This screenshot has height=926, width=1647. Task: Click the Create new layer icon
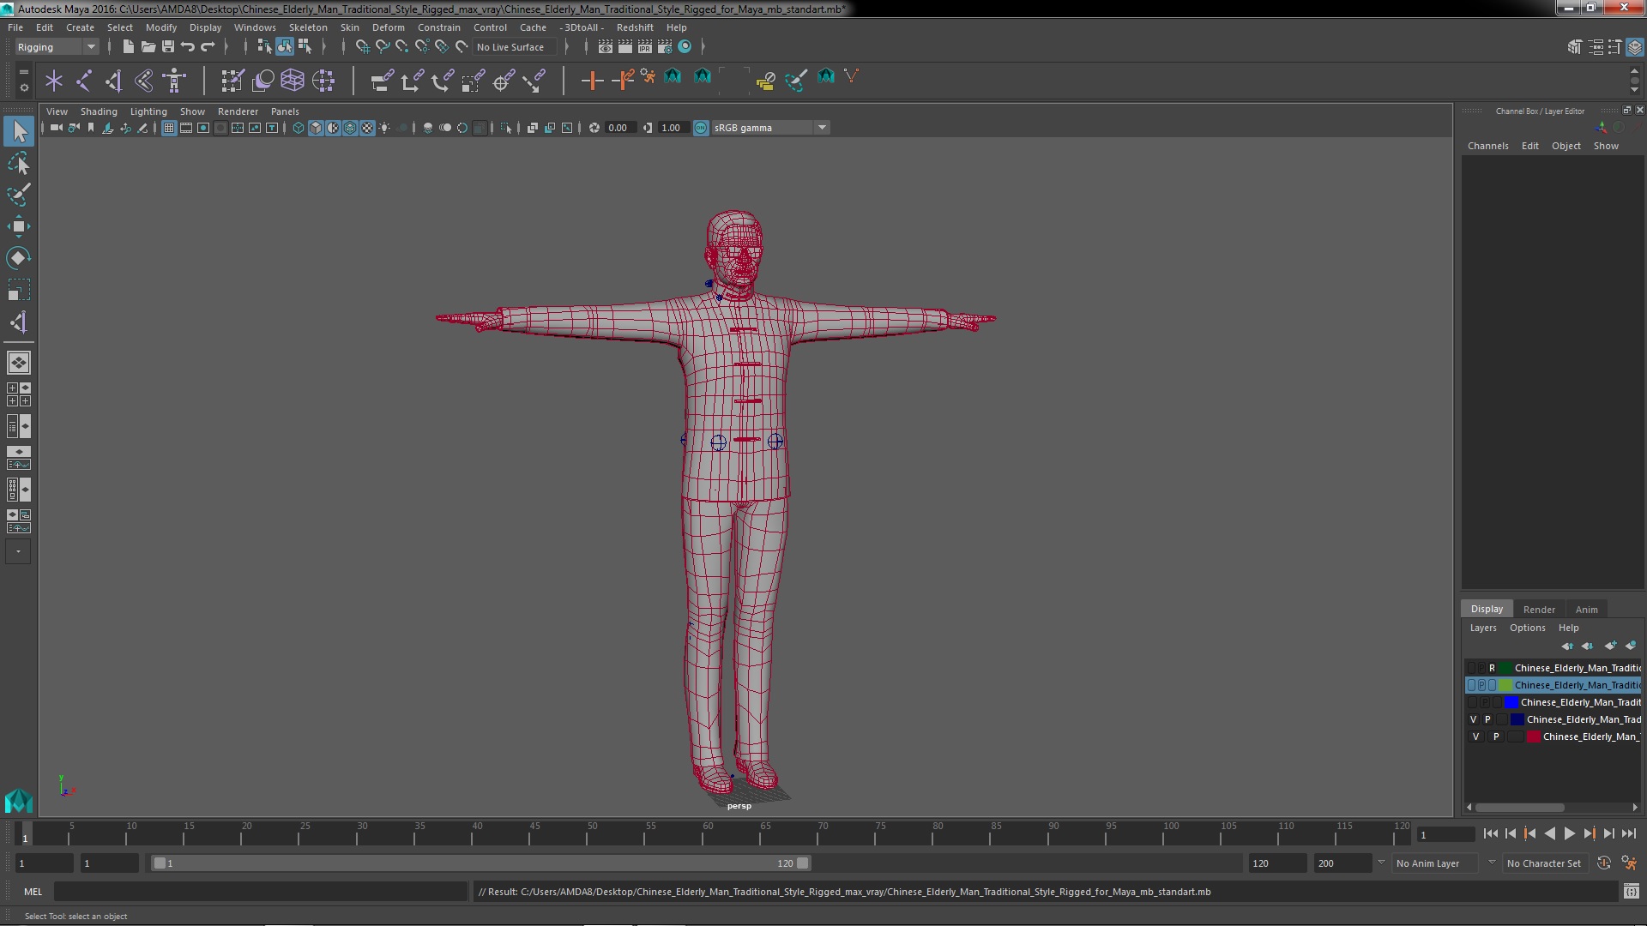point(1610,646)
